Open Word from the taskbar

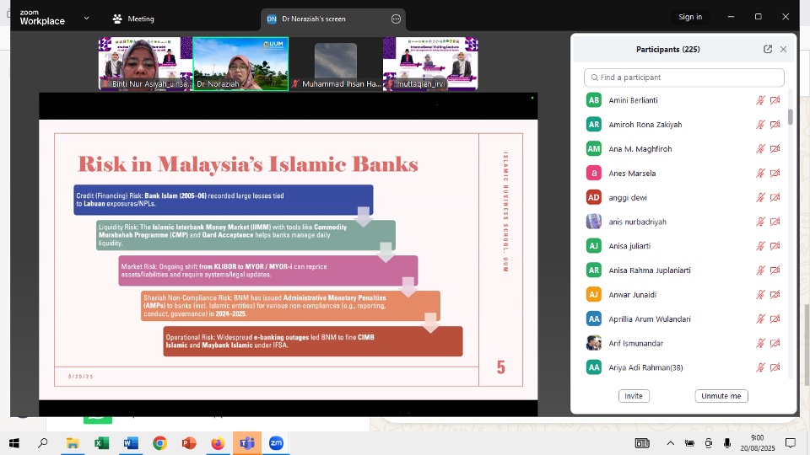click(131, 442)
